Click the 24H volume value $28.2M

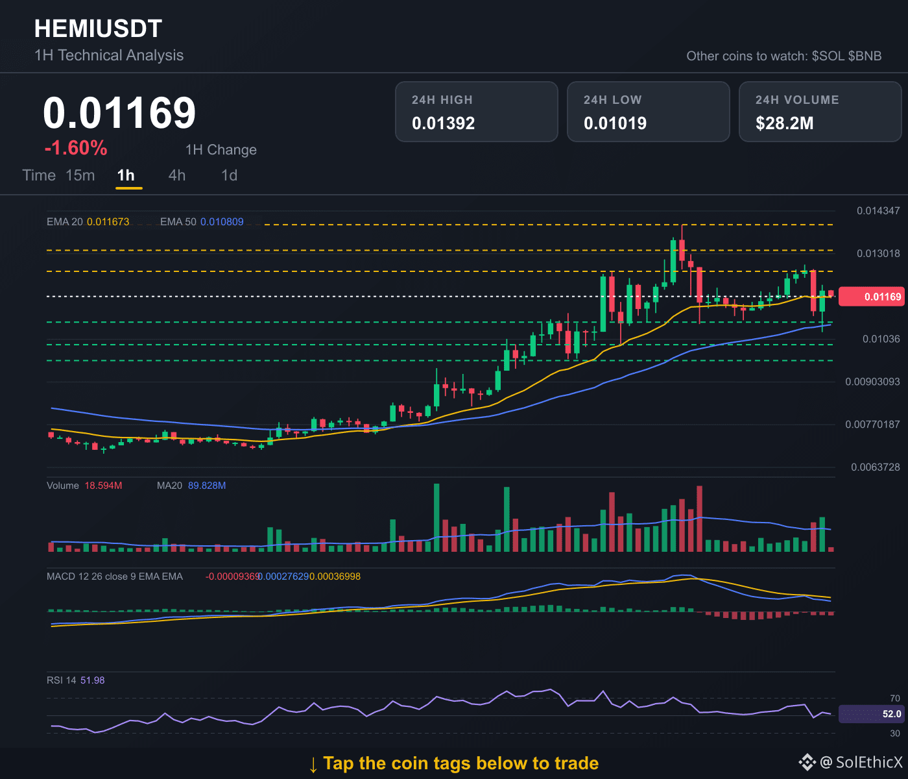(784, 123)
